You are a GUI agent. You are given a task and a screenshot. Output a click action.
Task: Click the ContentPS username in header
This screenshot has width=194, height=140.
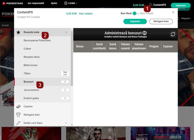click(159, 5)
